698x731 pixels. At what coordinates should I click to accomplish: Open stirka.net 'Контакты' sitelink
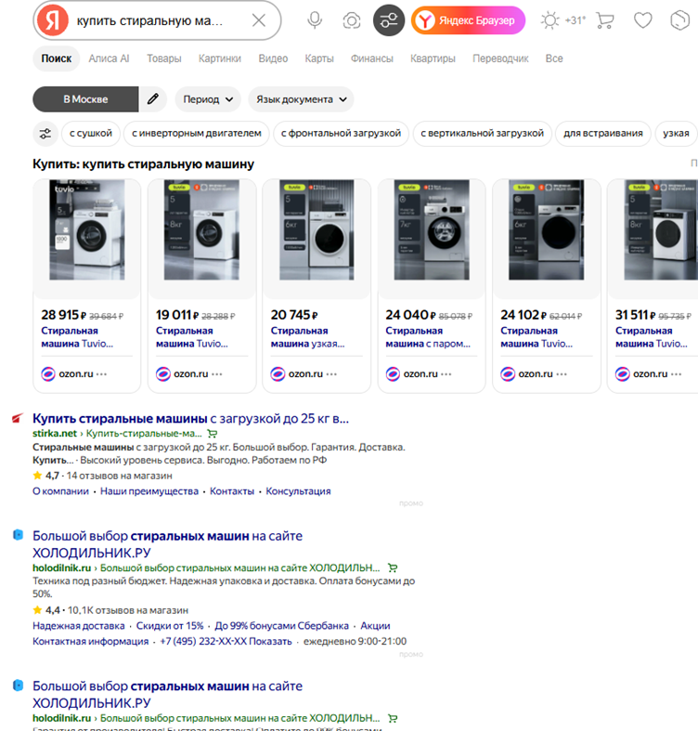(232, 491)
